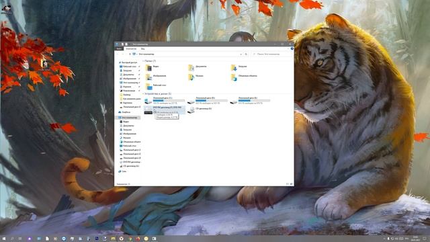The image size is (430, 242).
Task: Collapse the Папки (7) group
Action: [143, 61]
